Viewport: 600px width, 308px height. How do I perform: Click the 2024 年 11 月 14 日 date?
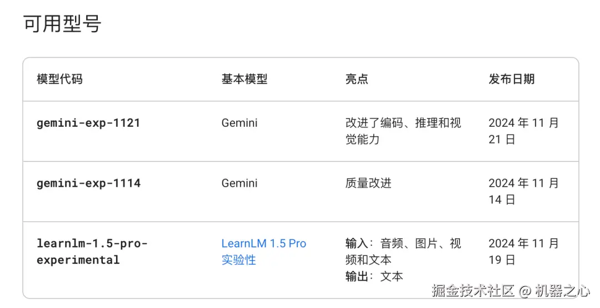coord(523,191)
